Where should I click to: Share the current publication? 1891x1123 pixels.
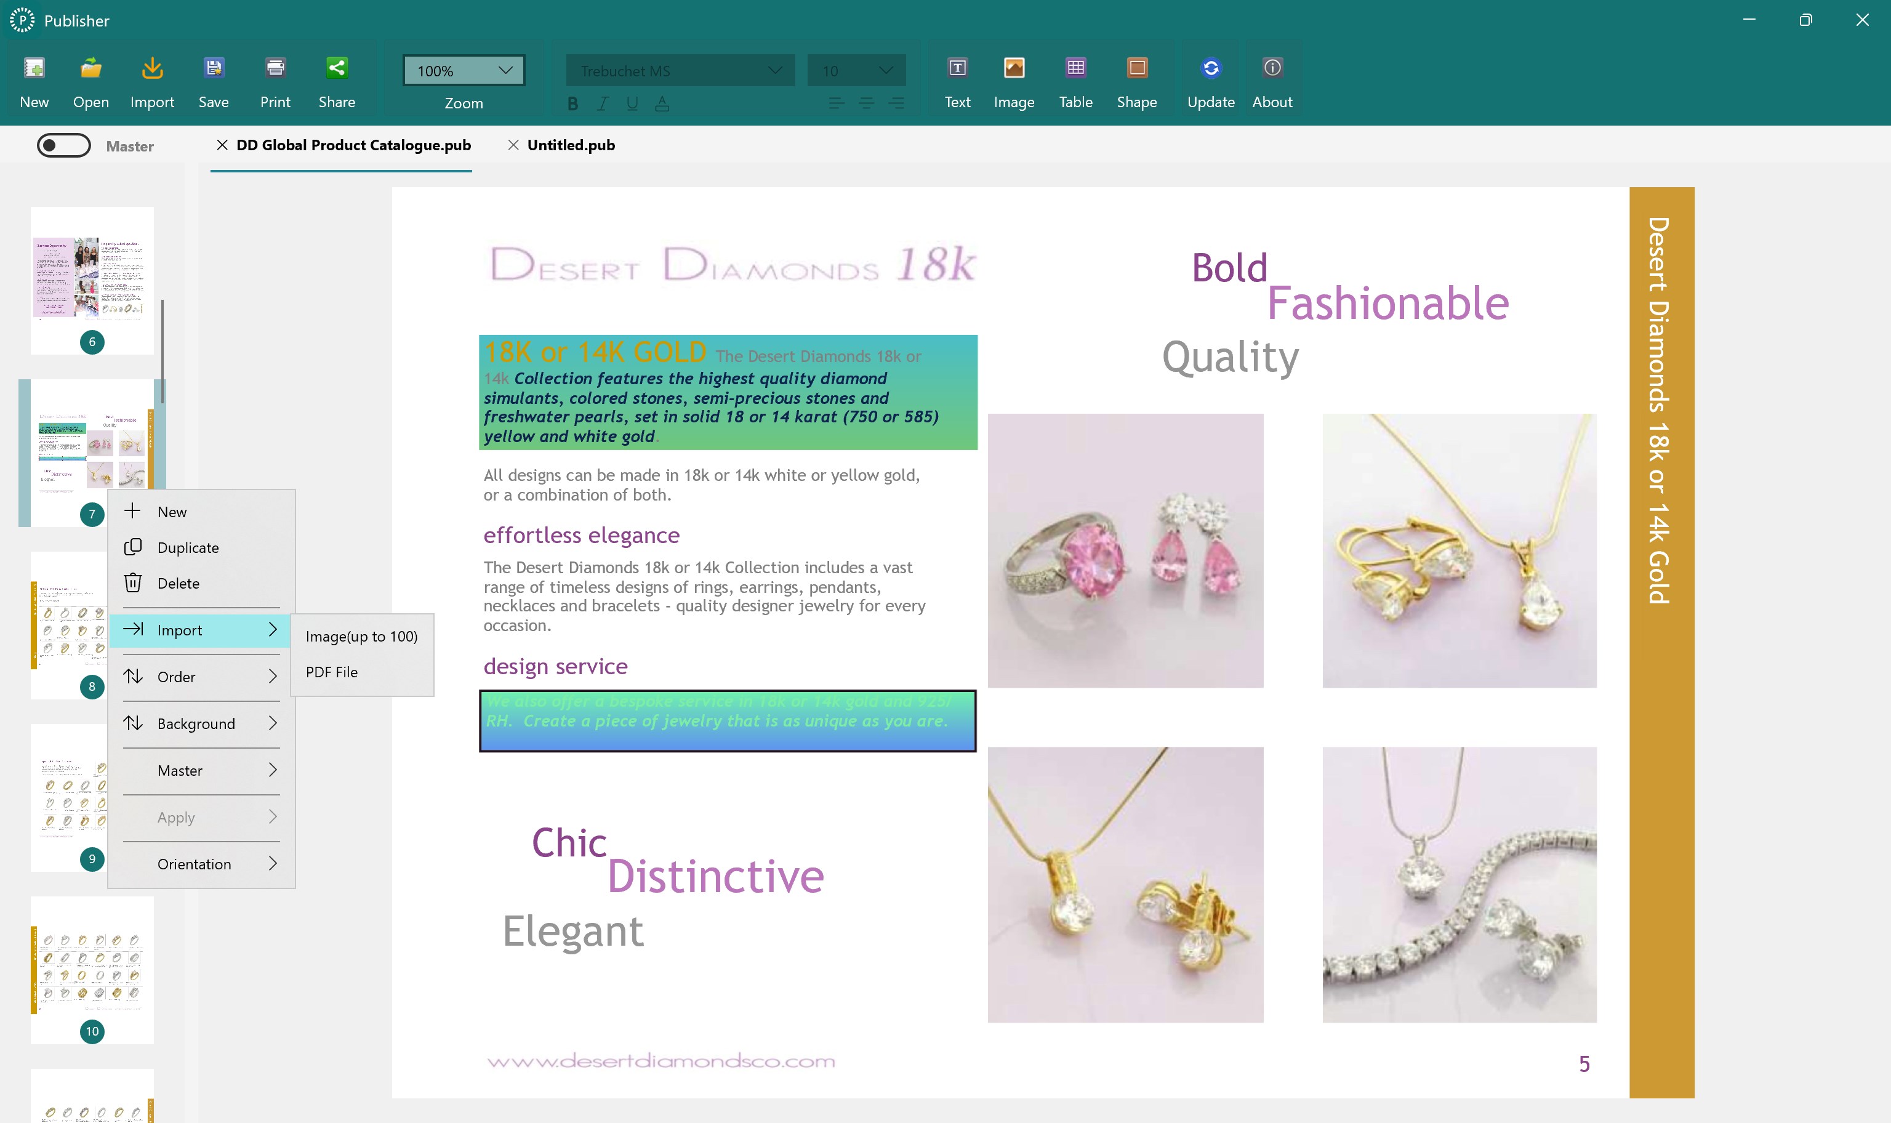click(x=337, y=79)
